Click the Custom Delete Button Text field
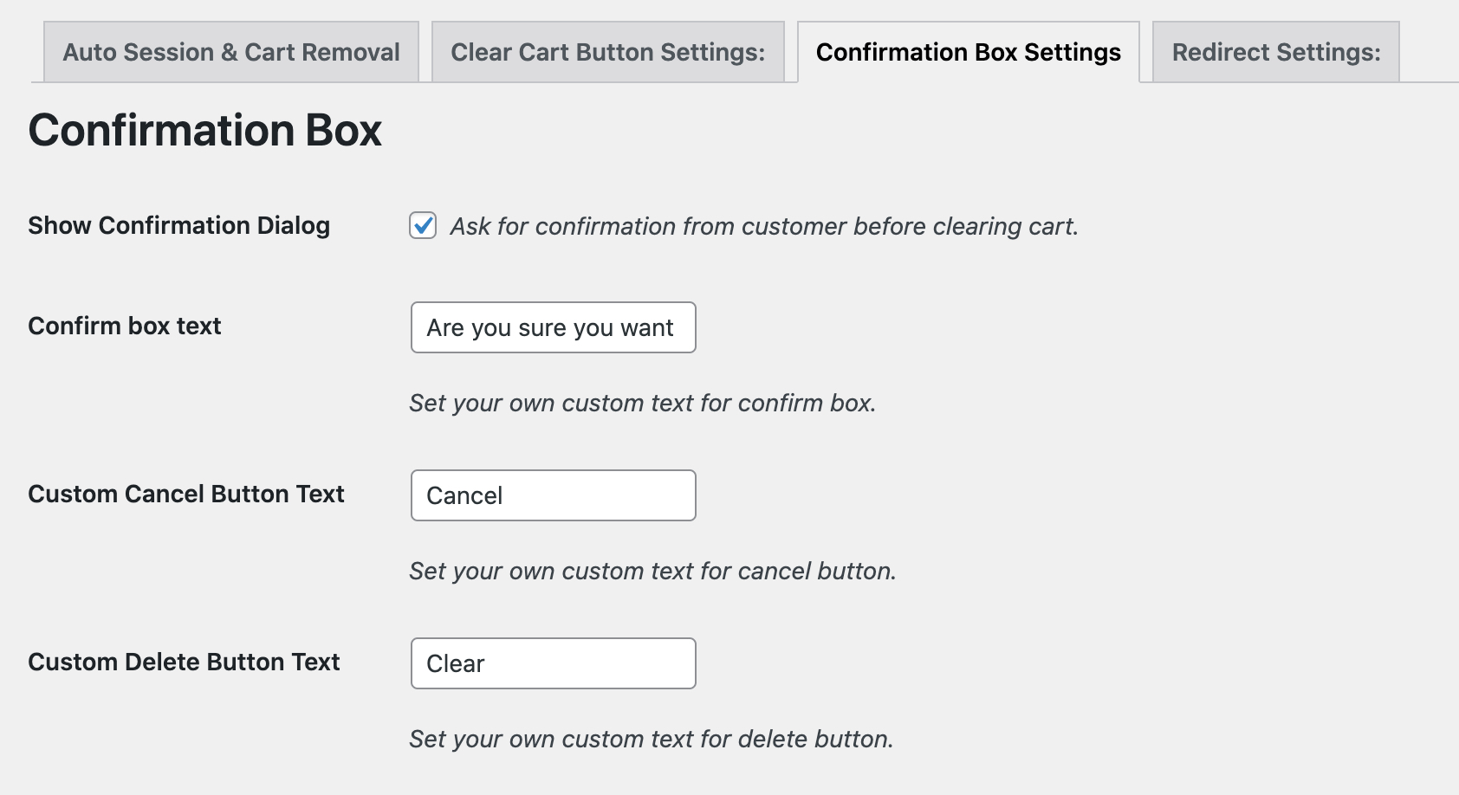The width and height of the screenshot is (1459, 795). [x=552, y=662]
